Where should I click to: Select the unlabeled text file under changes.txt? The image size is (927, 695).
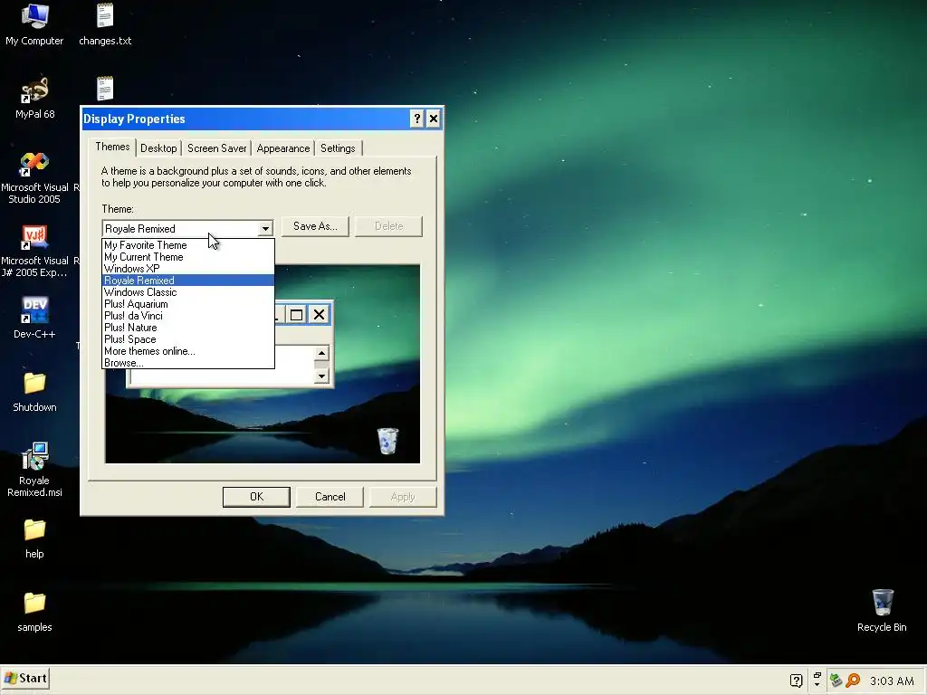(105, 90)
